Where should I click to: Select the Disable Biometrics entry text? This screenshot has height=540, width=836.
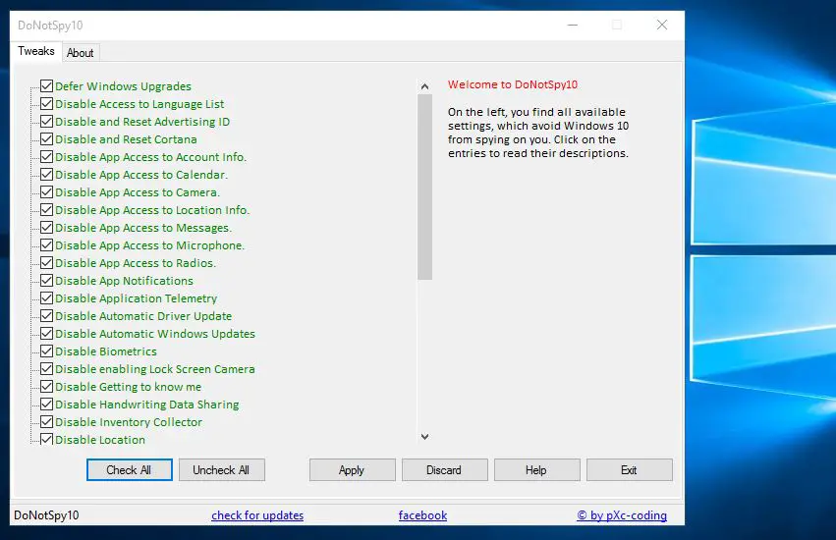(x=106, y=351)
